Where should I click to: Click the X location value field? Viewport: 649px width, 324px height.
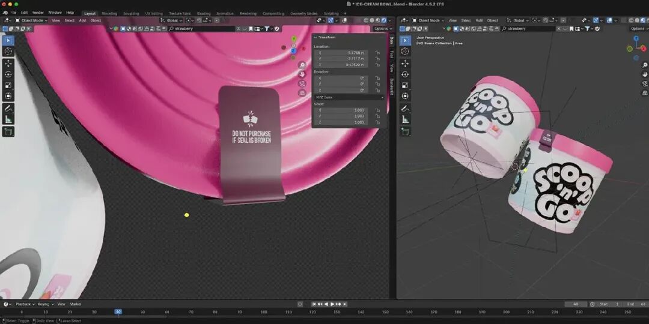(343, 53)
